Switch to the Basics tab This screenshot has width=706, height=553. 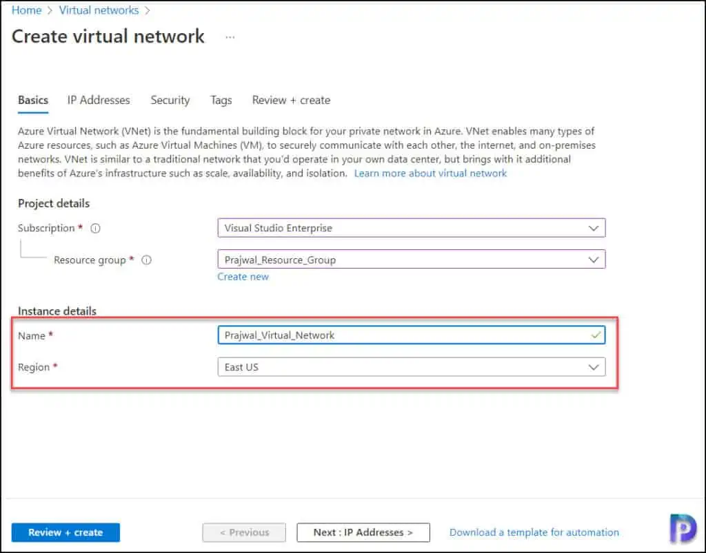33,101
